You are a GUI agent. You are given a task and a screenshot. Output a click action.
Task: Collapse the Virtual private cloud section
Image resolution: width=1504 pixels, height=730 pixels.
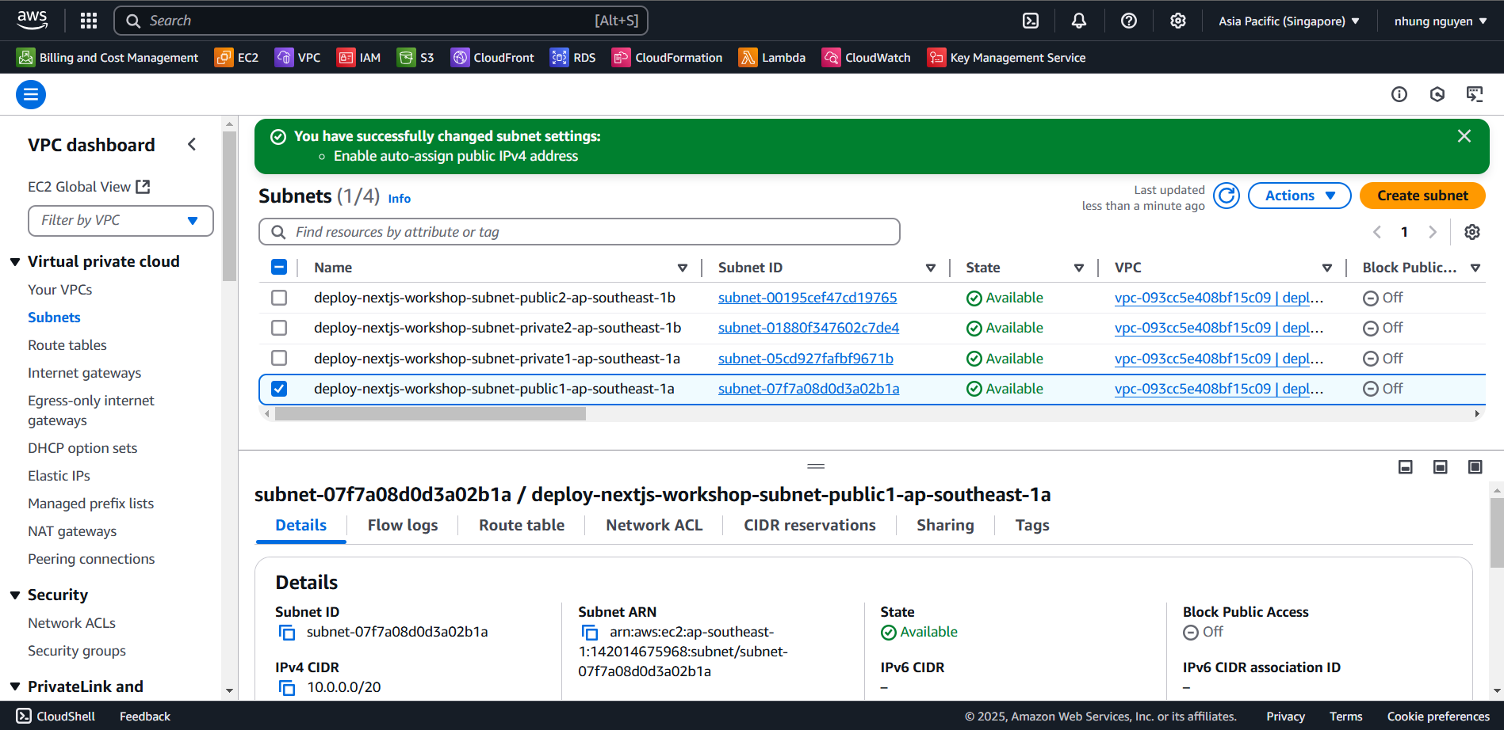[15, 262]
